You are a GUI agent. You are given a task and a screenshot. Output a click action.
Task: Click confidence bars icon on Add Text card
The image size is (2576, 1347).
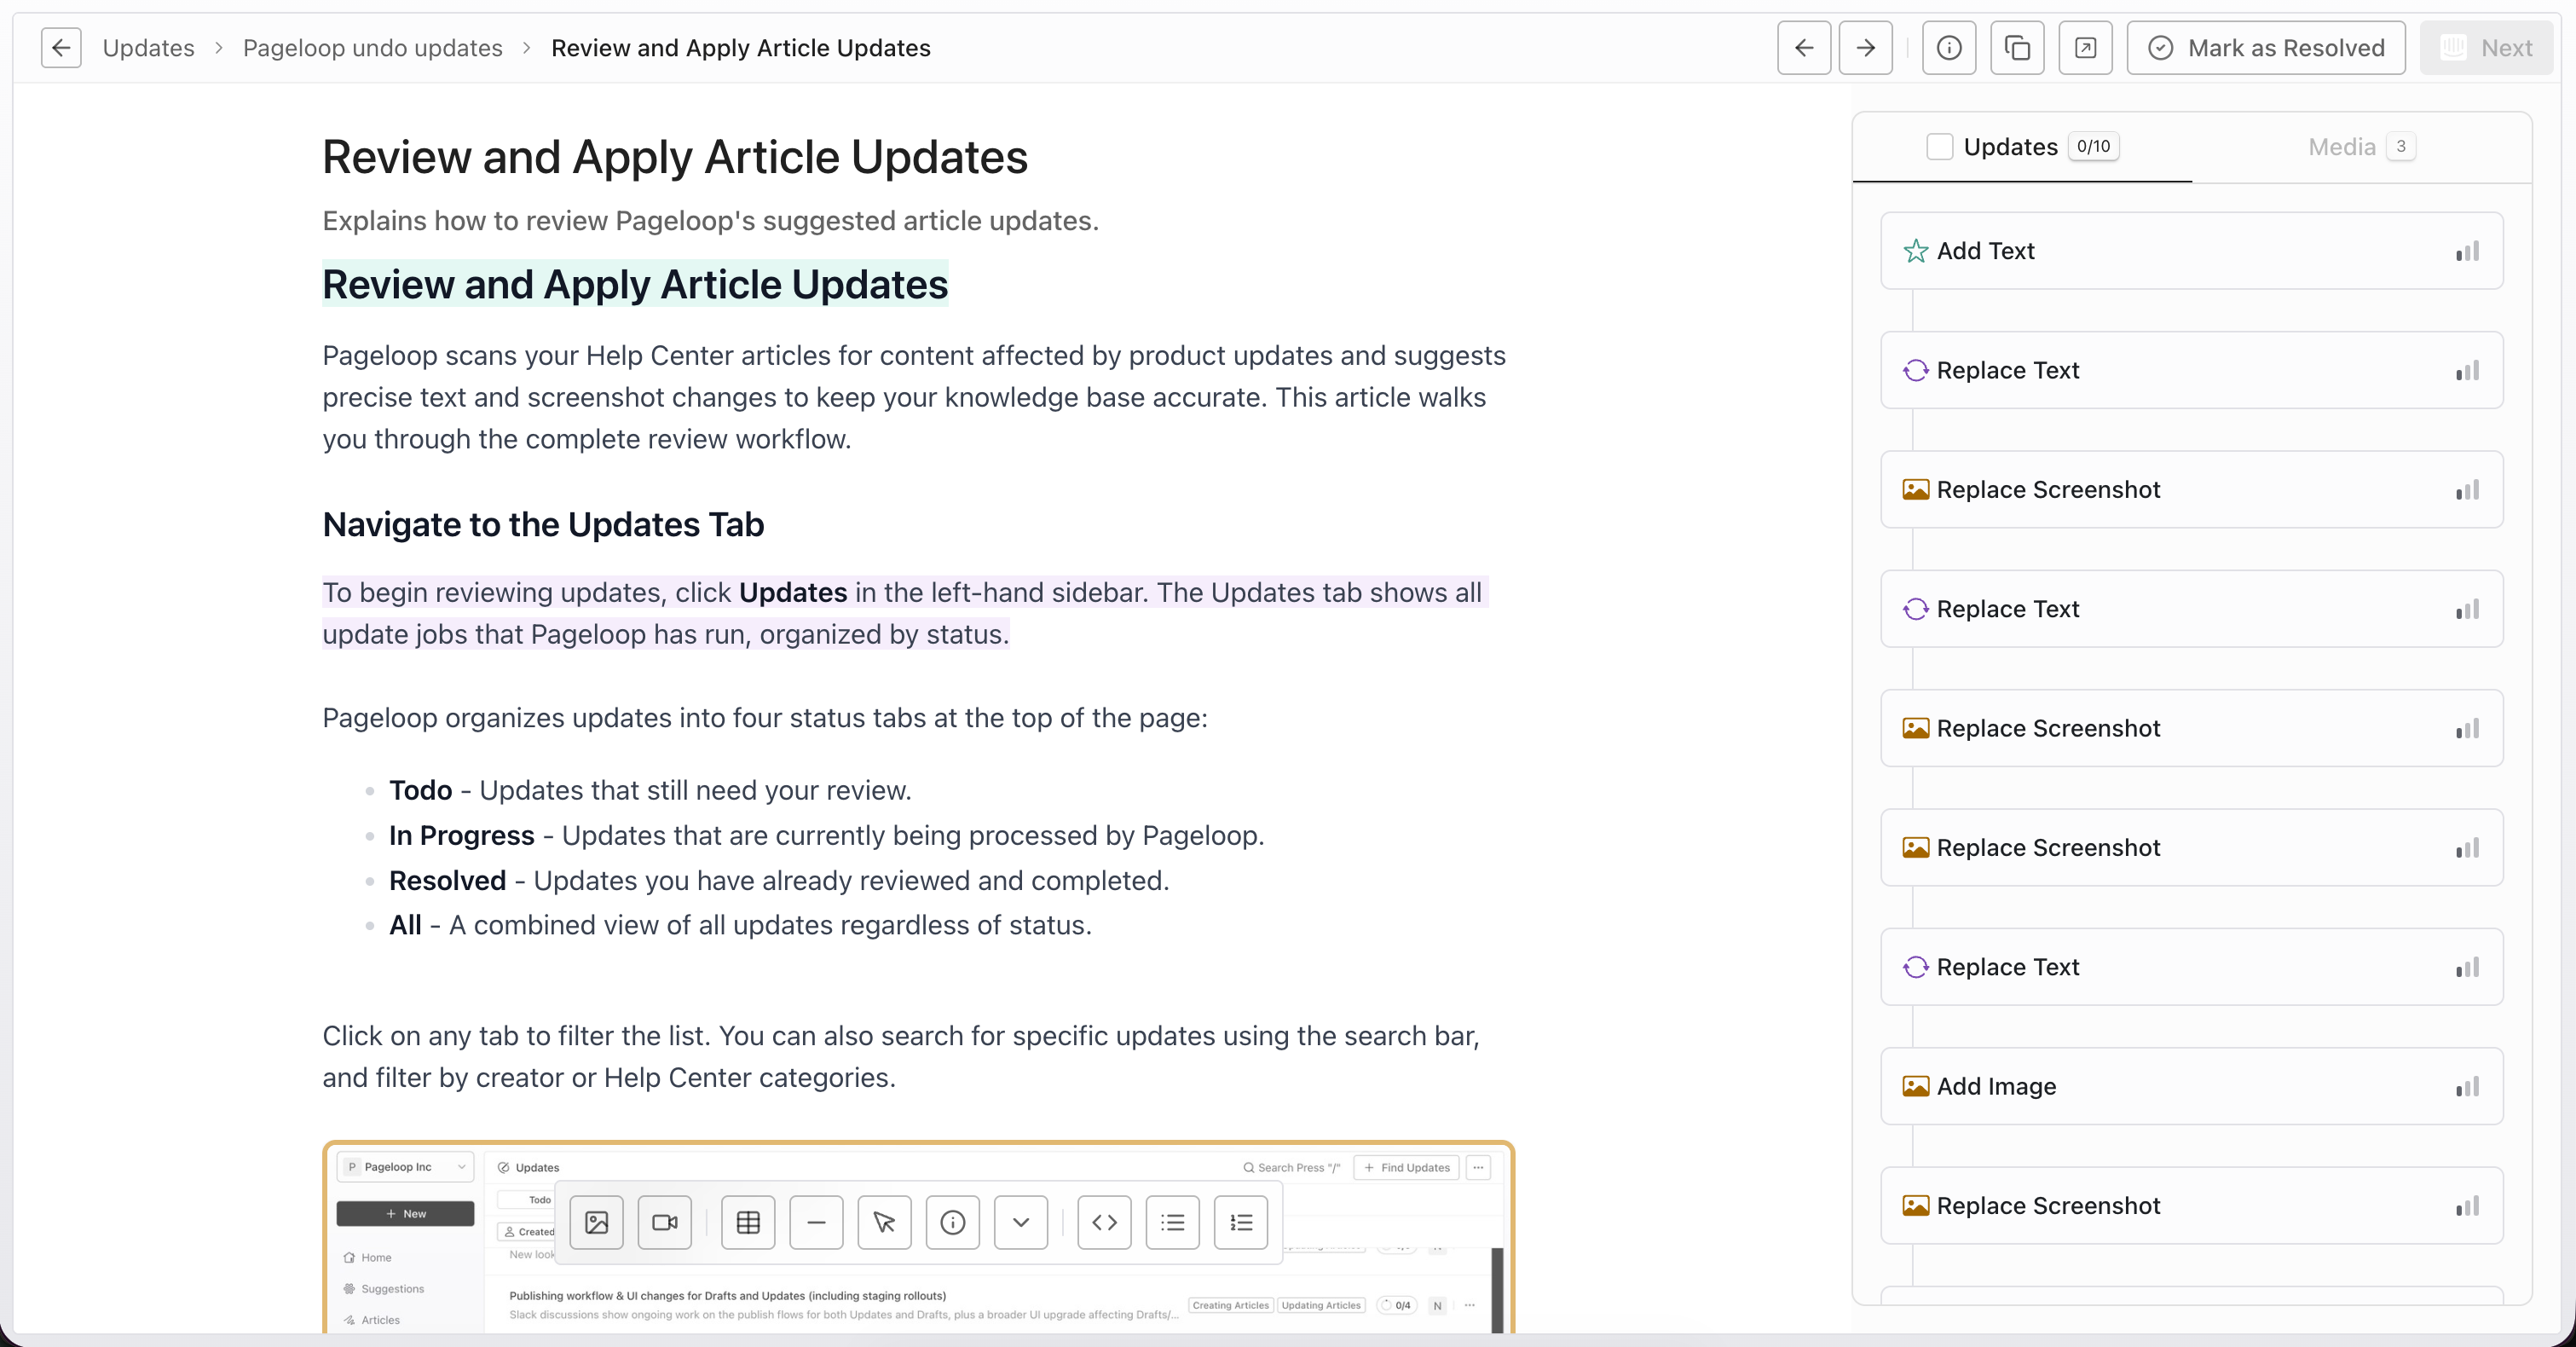(x=2467, y=251)
